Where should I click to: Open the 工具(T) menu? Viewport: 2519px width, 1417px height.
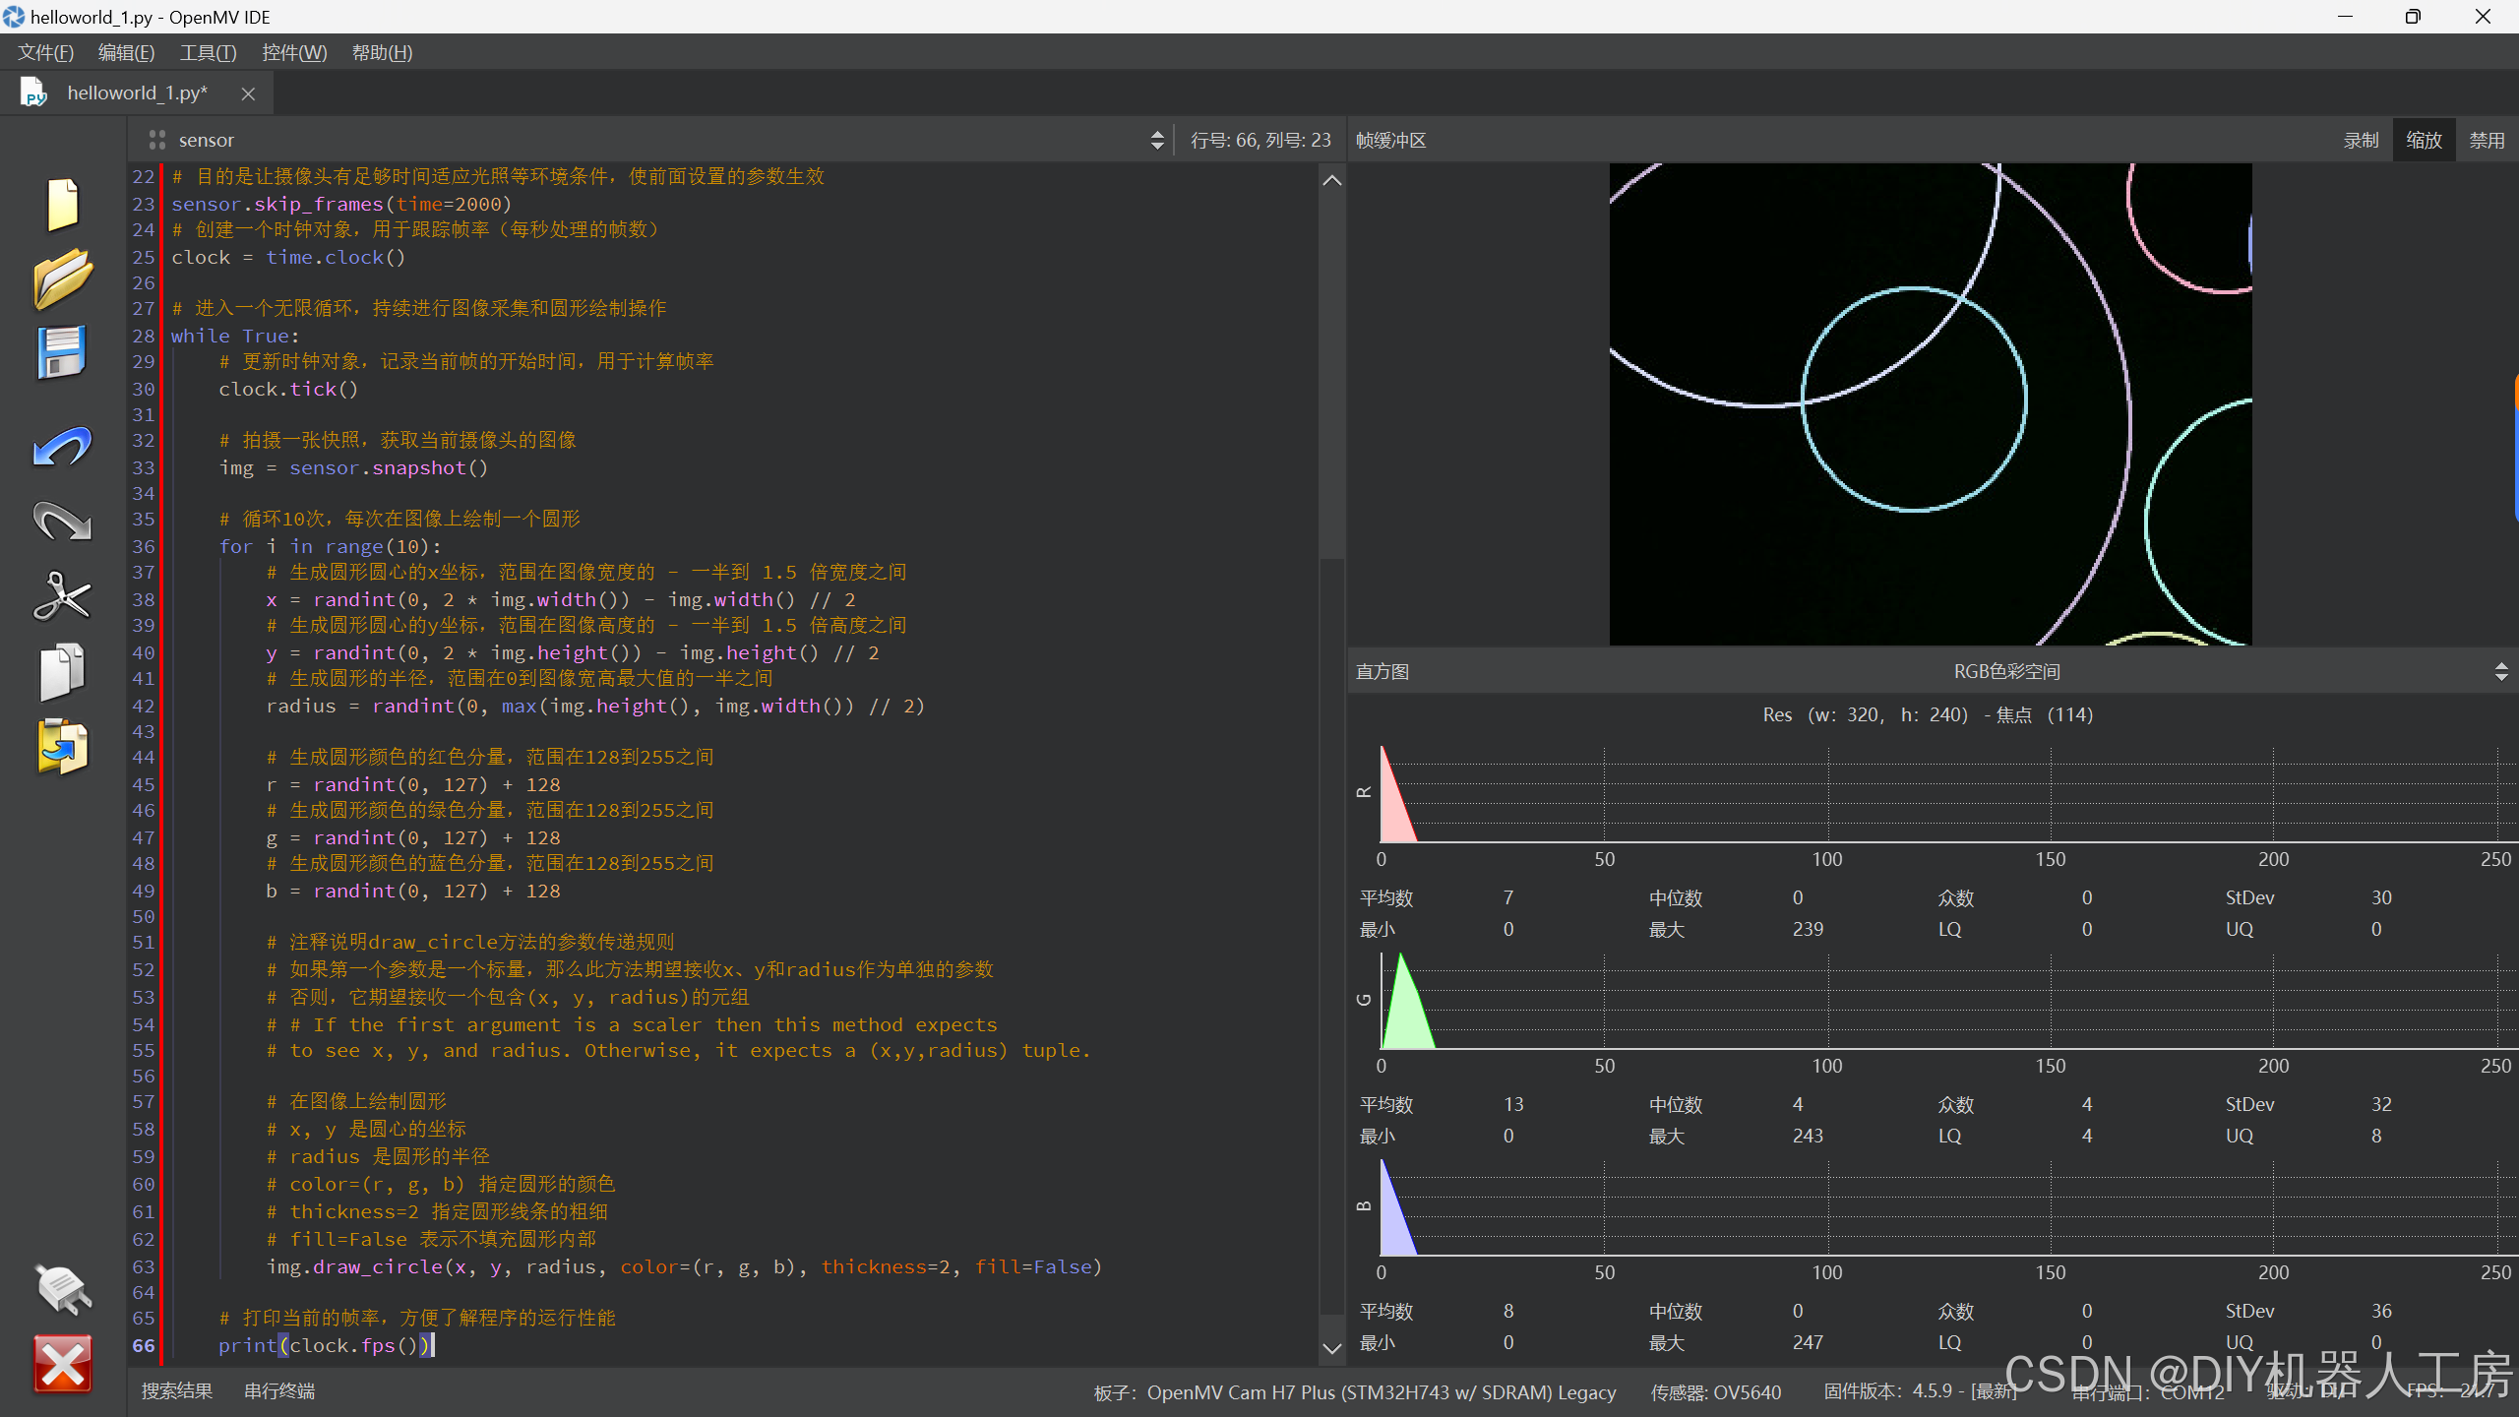click(208, 53)
